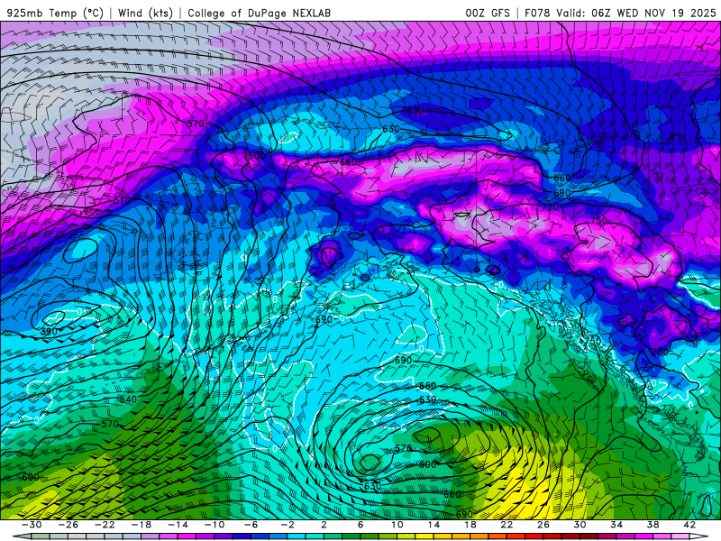Click the positive "14" color scale label
The width and height of the screenshot is (721, 541).
coord(434,525)
